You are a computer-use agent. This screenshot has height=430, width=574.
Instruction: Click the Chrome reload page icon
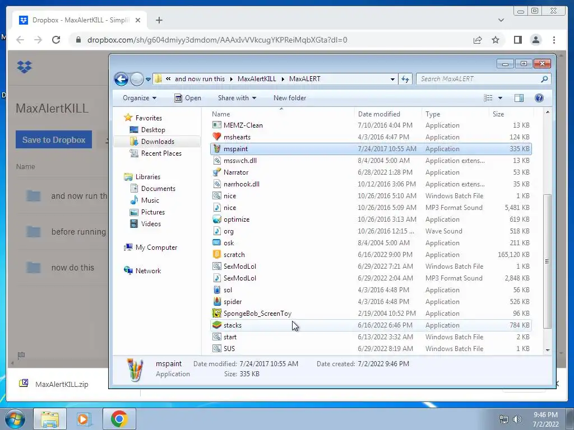56,40
